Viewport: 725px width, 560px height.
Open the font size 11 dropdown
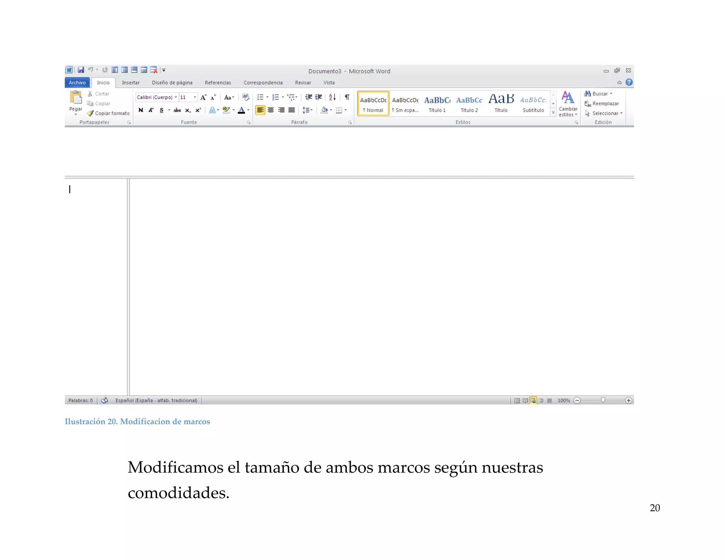(195, 97)
